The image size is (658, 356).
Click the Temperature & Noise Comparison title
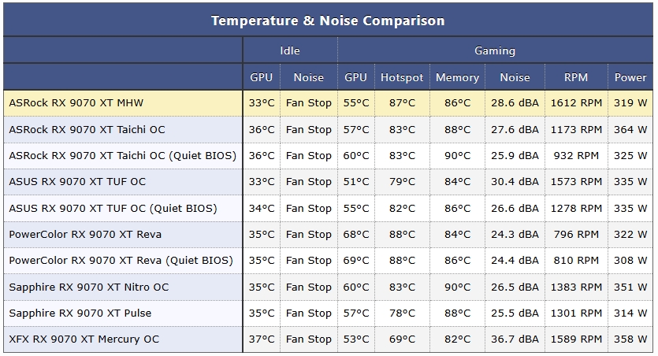[328, 20]
